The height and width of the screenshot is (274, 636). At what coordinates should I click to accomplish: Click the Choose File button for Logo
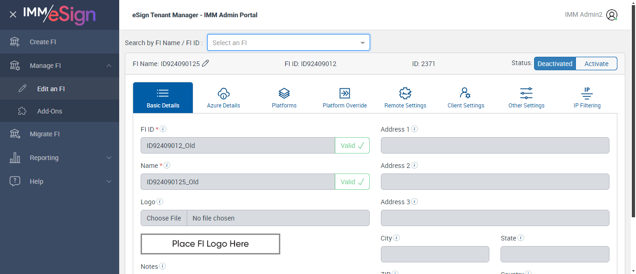tap(164, 218)
